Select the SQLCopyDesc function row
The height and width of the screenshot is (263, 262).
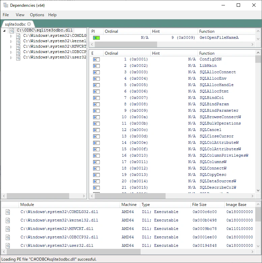[x=172, y=175]
